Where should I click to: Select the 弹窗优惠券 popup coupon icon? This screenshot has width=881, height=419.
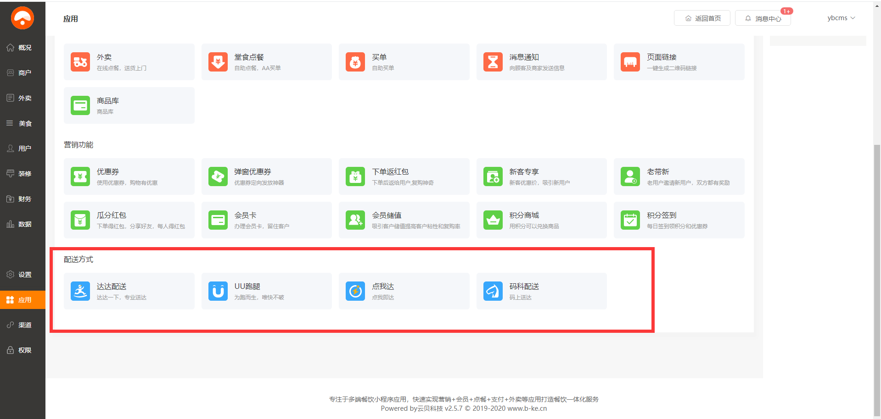[218, 176]
